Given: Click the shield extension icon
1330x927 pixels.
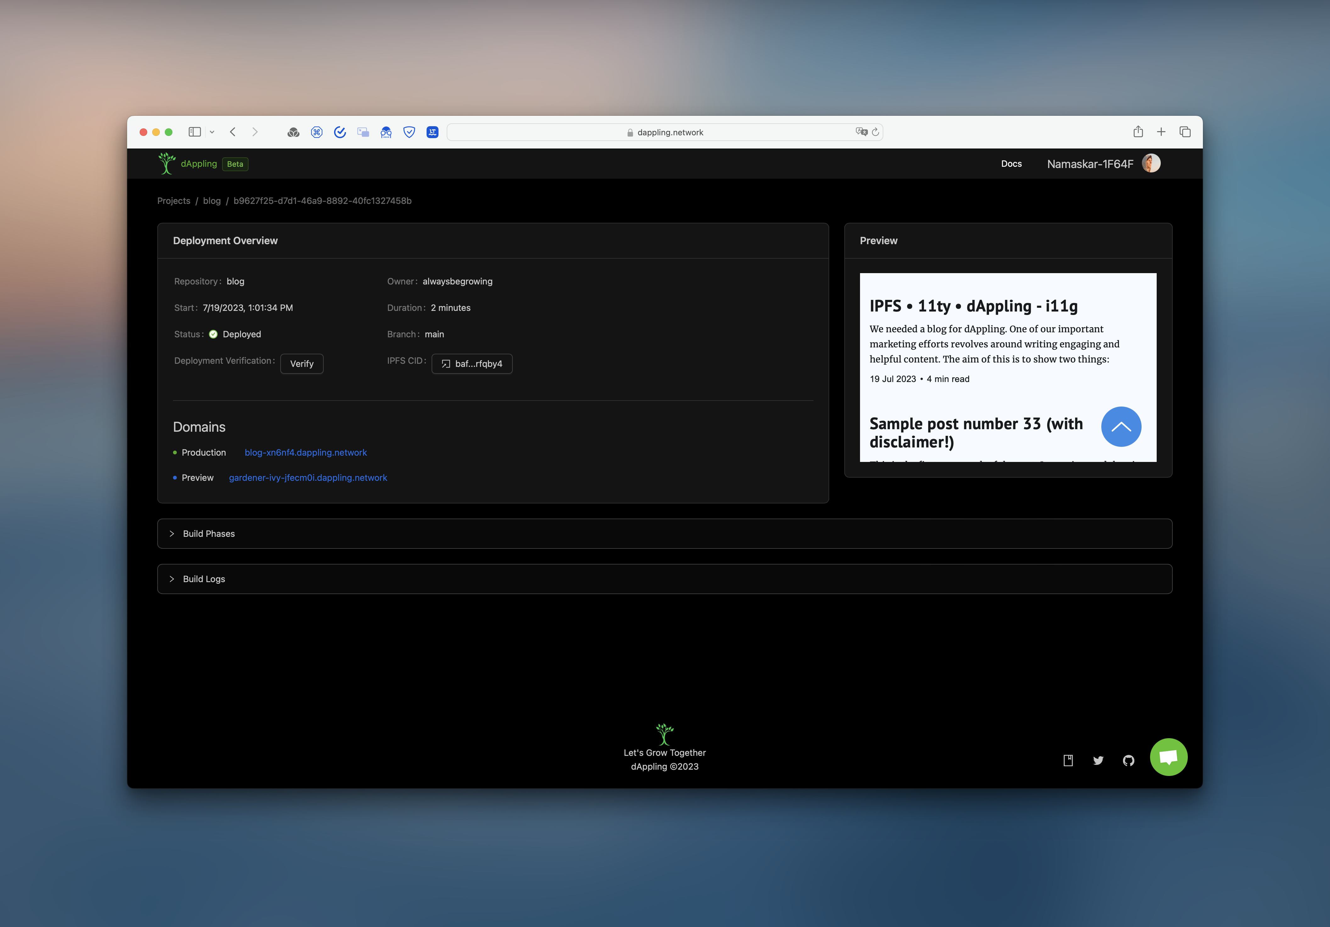Looking at the screenshot, I should click(x=410, y=133).
